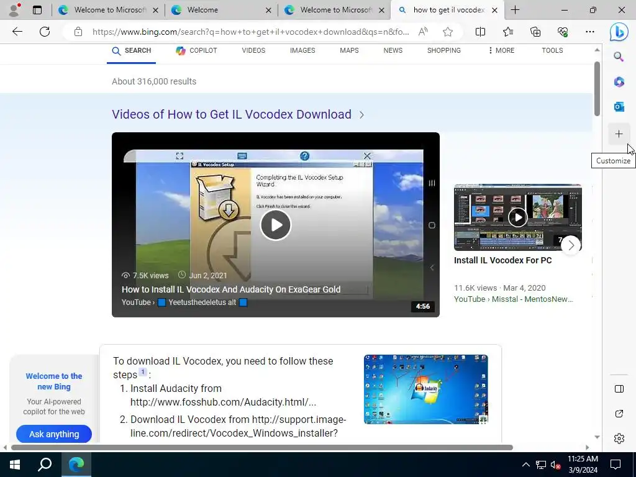Add this page to favorites star
The height and width of the screenshot is (477, 636).
448,32
